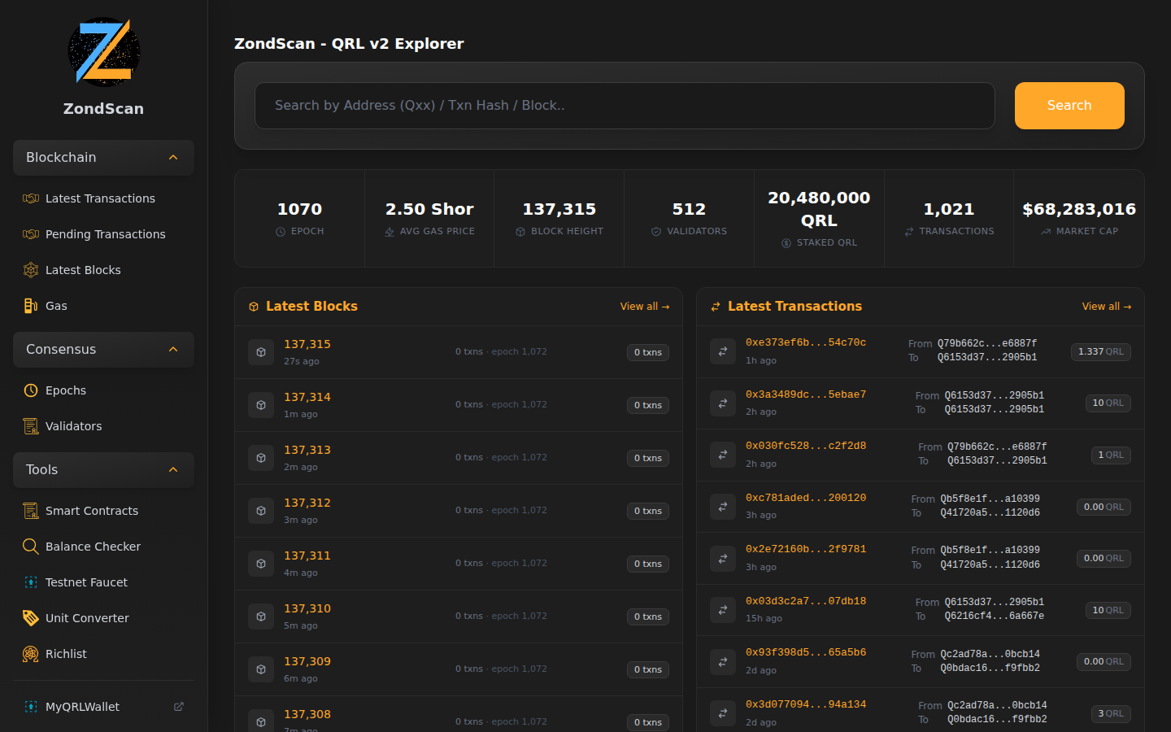Open transaction 0x2e72160b...2f9781
The height and width of the screenshot is (732, 1171).
[x=806, y=549]
